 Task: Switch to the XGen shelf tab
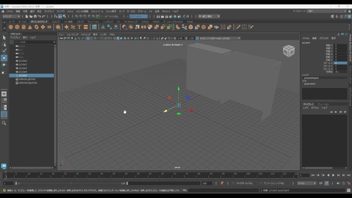tap(190, 22)
